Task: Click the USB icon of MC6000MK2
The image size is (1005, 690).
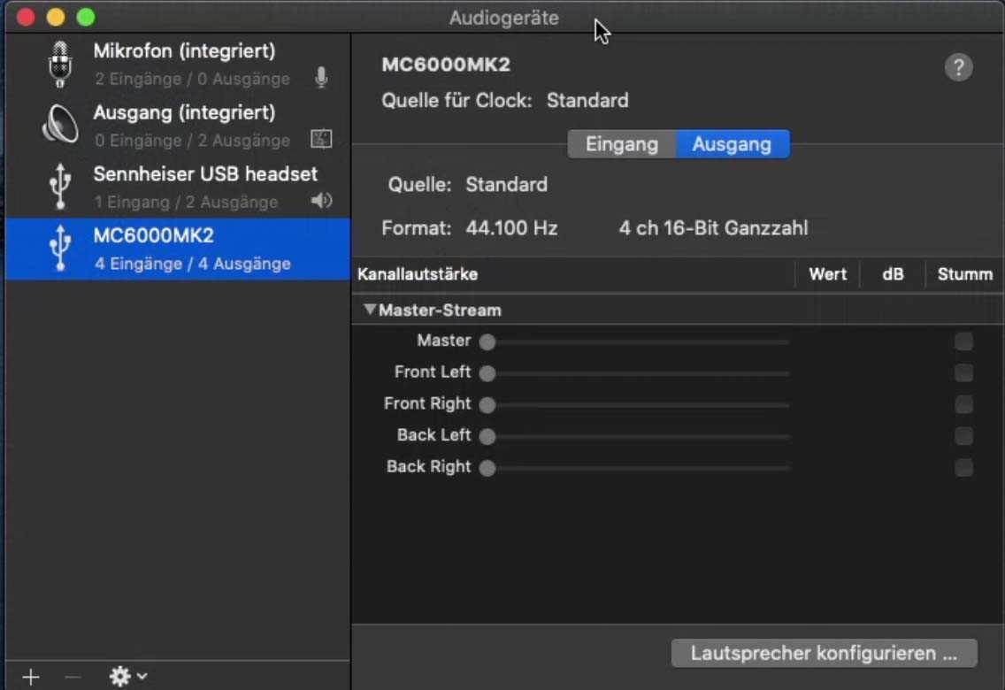Action: click(60, 249)
